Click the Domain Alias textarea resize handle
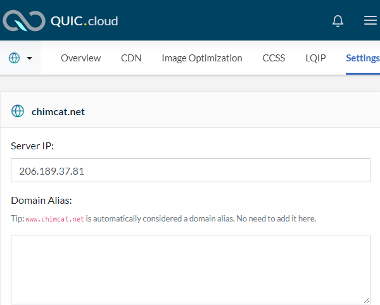380x305 pixels. pyautogui.click(x=367, y=301)
